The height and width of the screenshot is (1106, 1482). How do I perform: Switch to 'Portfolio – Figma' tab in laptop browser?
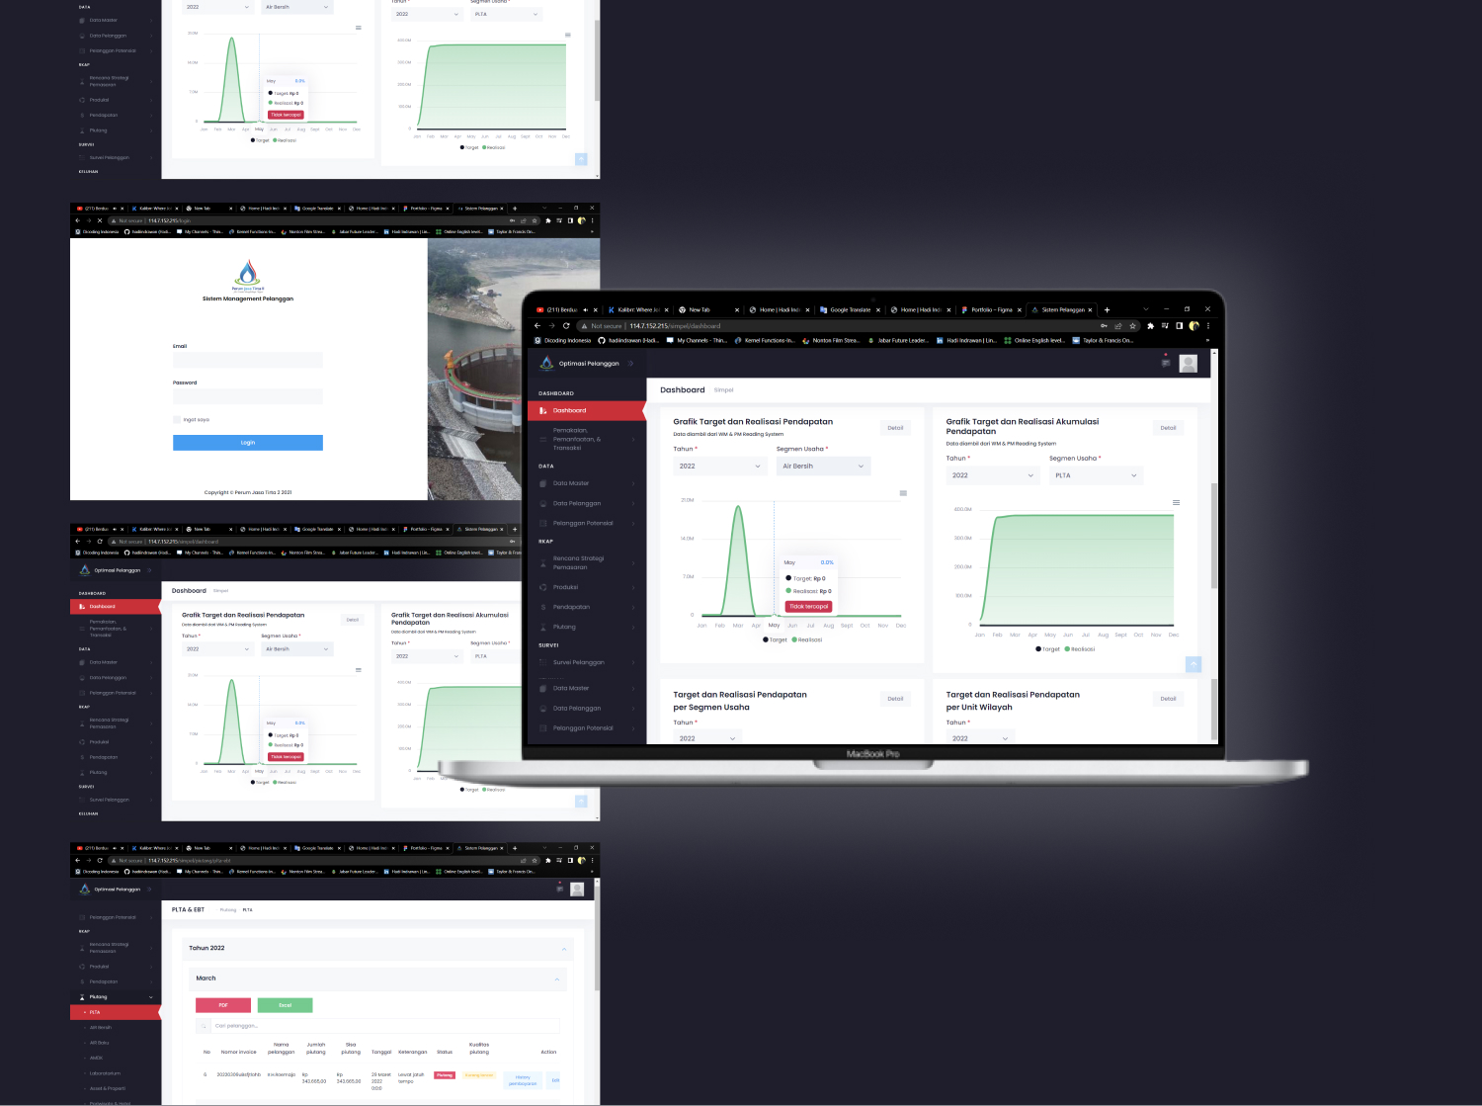[x=990, y=309]
